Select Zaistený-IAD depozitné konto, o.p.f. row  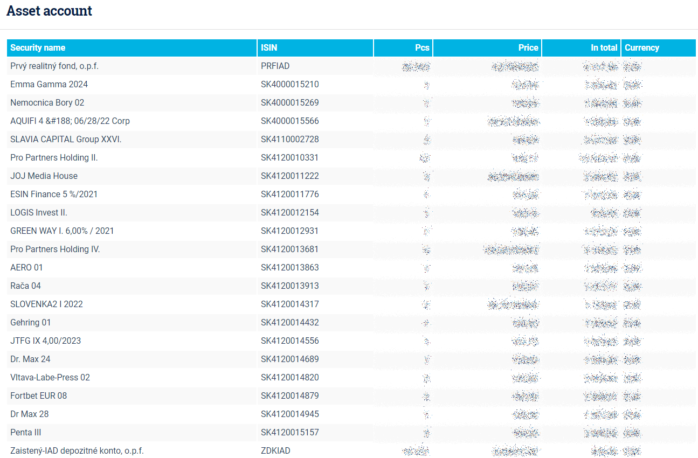[x=77, y=450]
